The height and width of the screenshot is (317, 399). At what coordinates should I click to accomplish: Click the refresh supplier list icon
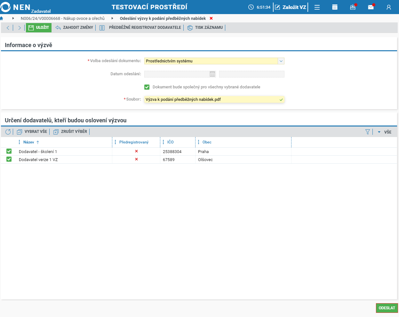coord(8,132)
